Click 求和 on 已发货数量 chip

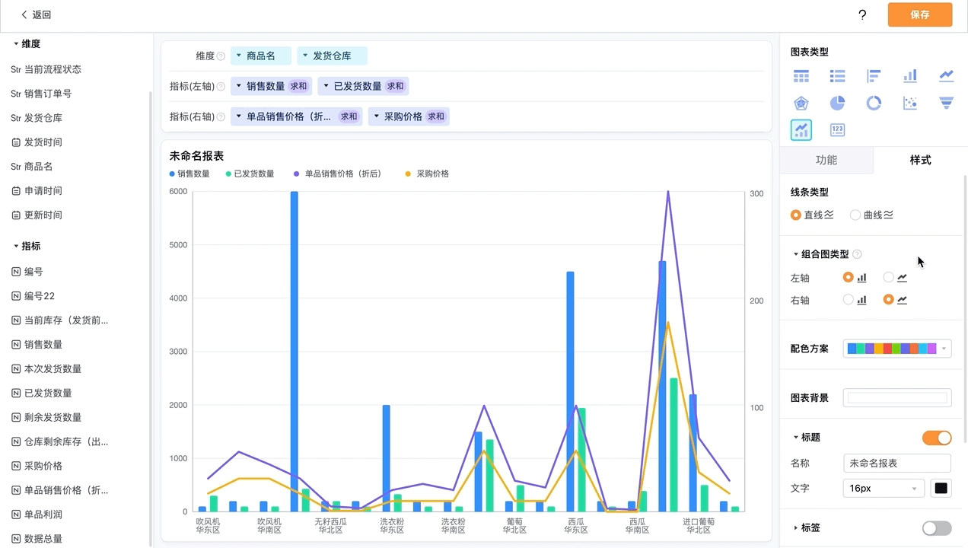coord(396,87)
